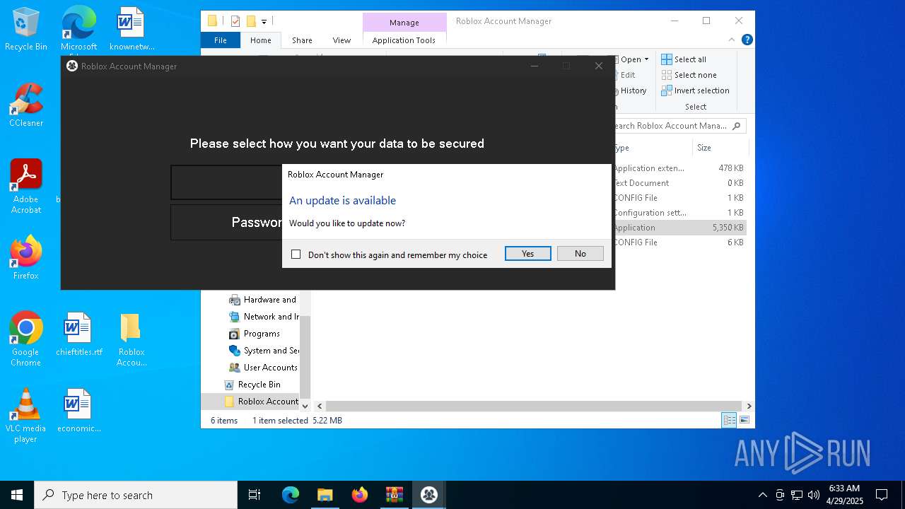Open Firefox desktop shortcut

tap(26, 258)
